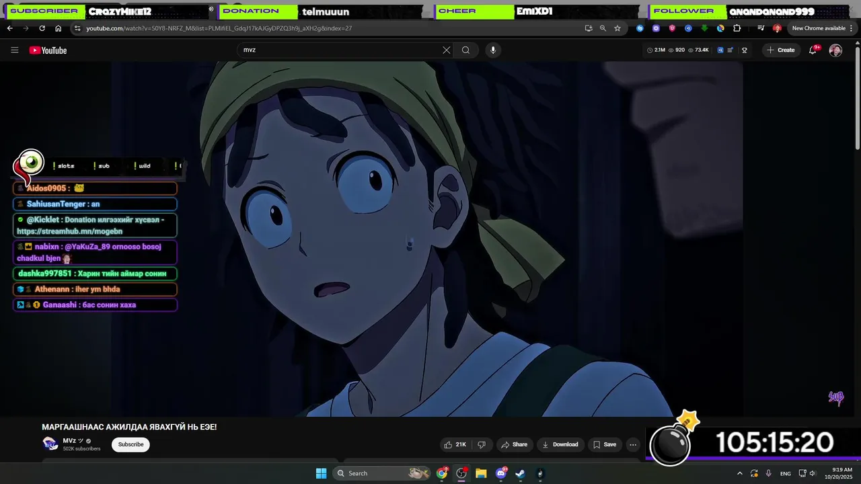Dislike the video

482,444
